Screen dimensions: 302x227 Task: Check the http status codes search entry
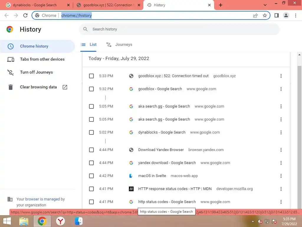coord(91,202)
